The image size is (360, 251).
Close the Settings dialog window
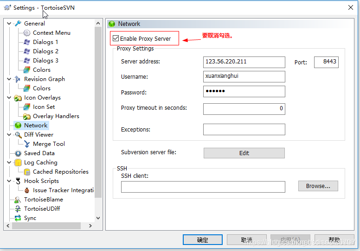(x=351, y=7)
